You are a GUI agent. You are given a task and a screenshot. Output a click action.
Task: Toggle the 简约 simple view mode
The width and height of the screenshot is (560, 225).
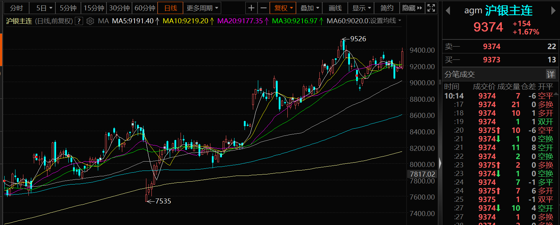(387, 8)
